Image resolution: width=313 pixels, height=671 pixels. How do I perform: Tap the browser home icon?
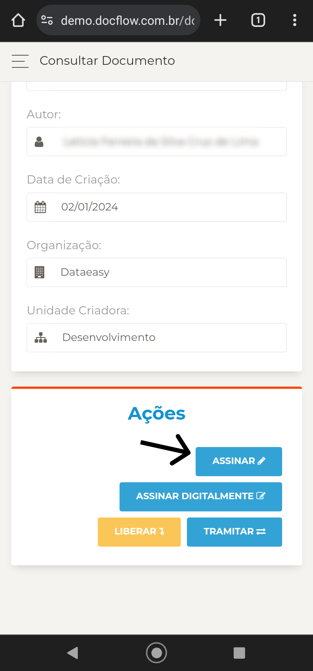(x=18, y=20)
